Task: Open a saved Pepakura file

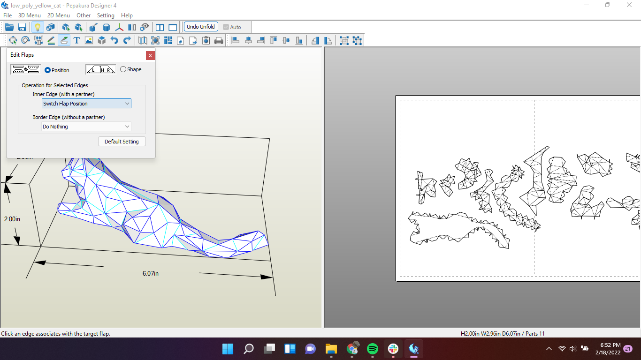Action: pyautogui.click(x=9, y=27)
